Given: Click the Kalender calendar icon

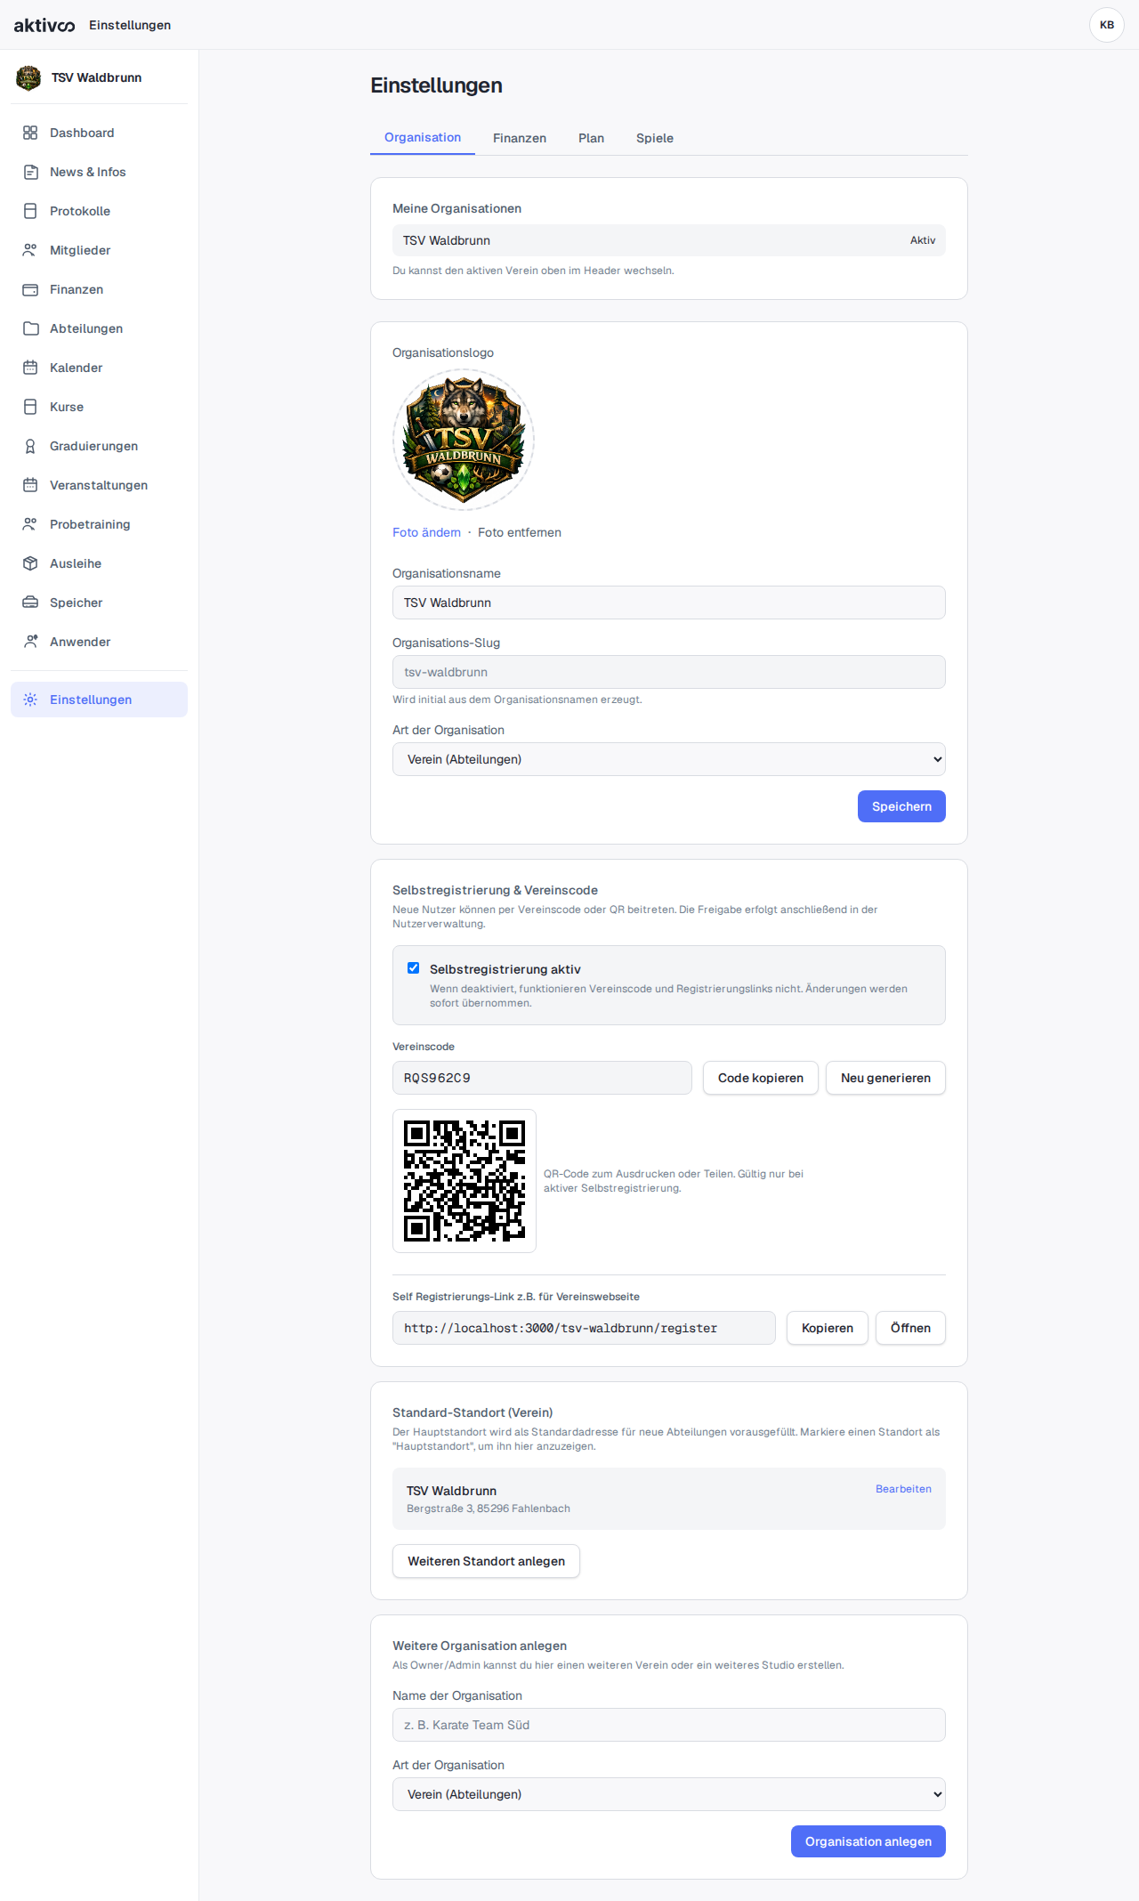Looking at the screenshot, I should (30, 368).
